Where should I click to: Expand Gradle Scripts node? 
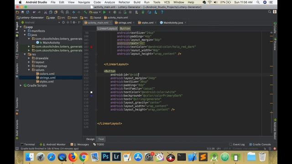pos(21,86)
